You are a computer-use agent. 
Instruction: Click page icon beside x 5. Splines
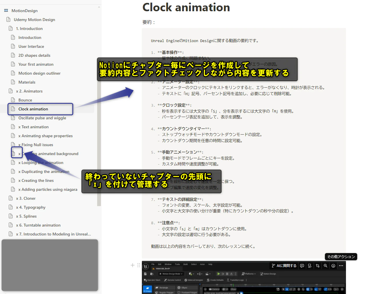pyautogui.click(x=11, y=216)
